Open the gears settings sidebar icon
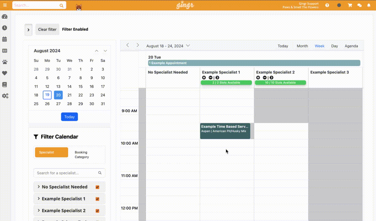 click(5, 96)
